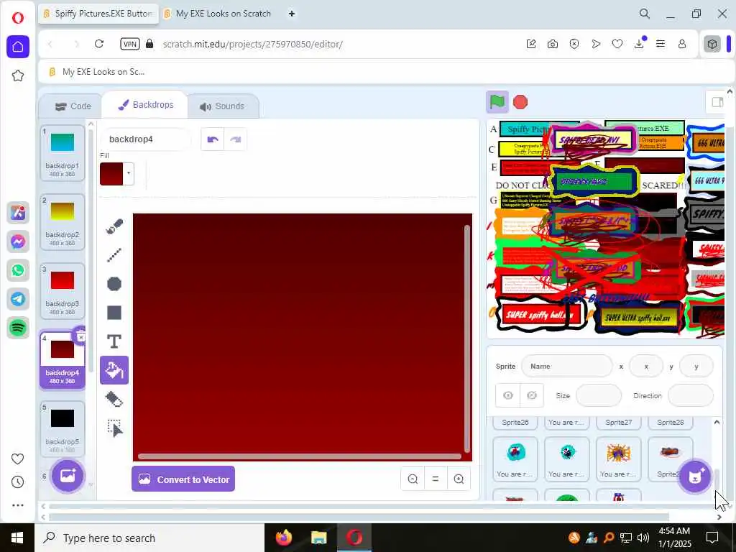Add page to bookmarks heart icon
The image size is (736, 552).
point(617,44)
